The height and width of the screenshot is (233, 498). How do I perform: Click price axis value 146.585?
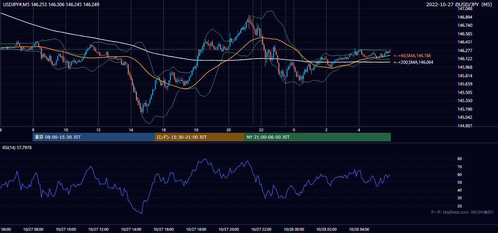(465, 34)
